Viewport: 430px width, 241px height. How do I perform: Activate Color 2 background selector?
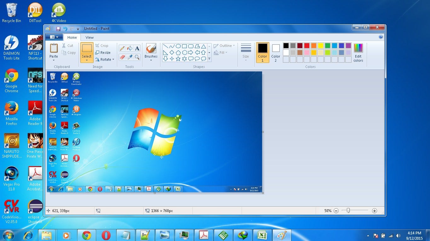[276, 53]
